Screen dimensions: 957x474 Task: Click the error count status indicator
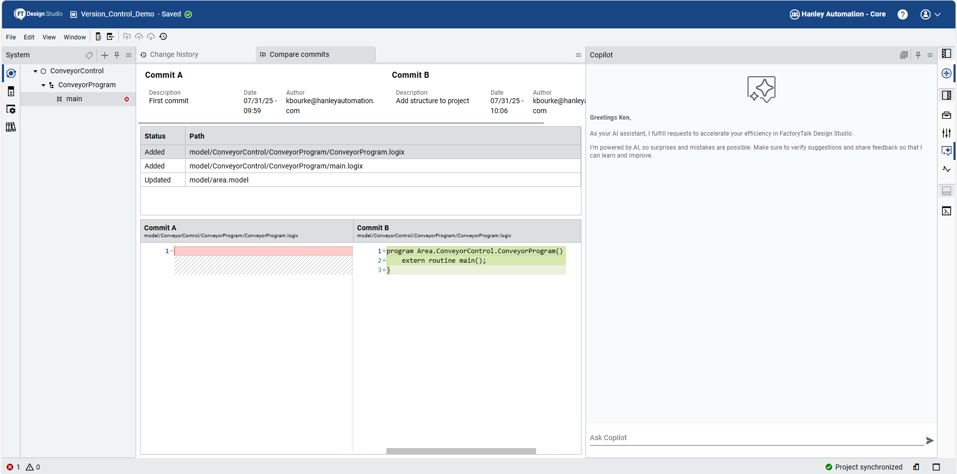point(13,468)
